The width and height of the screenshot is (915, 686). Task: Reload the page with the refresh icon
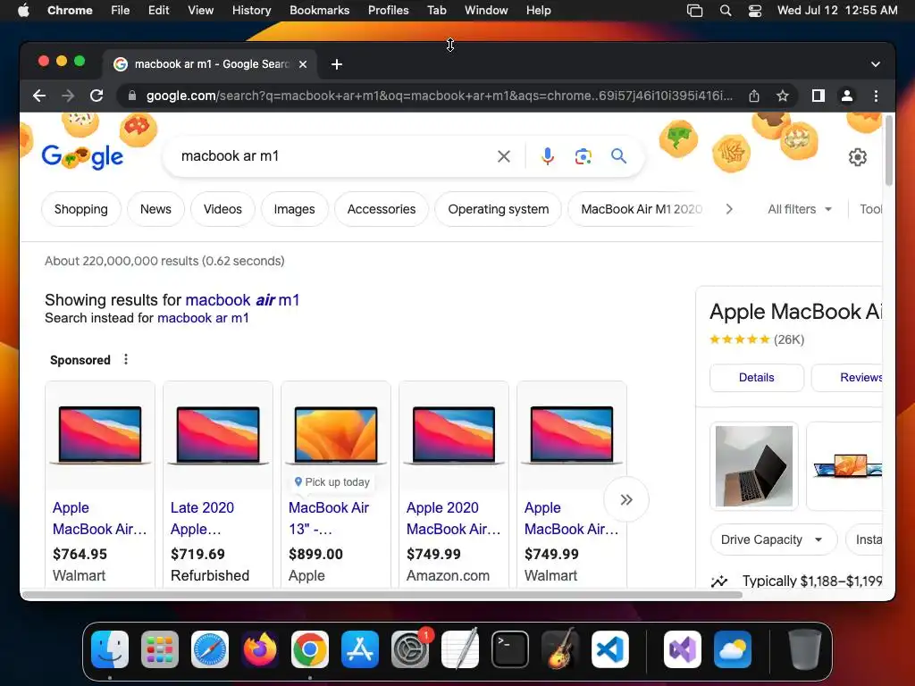(97, 96)
